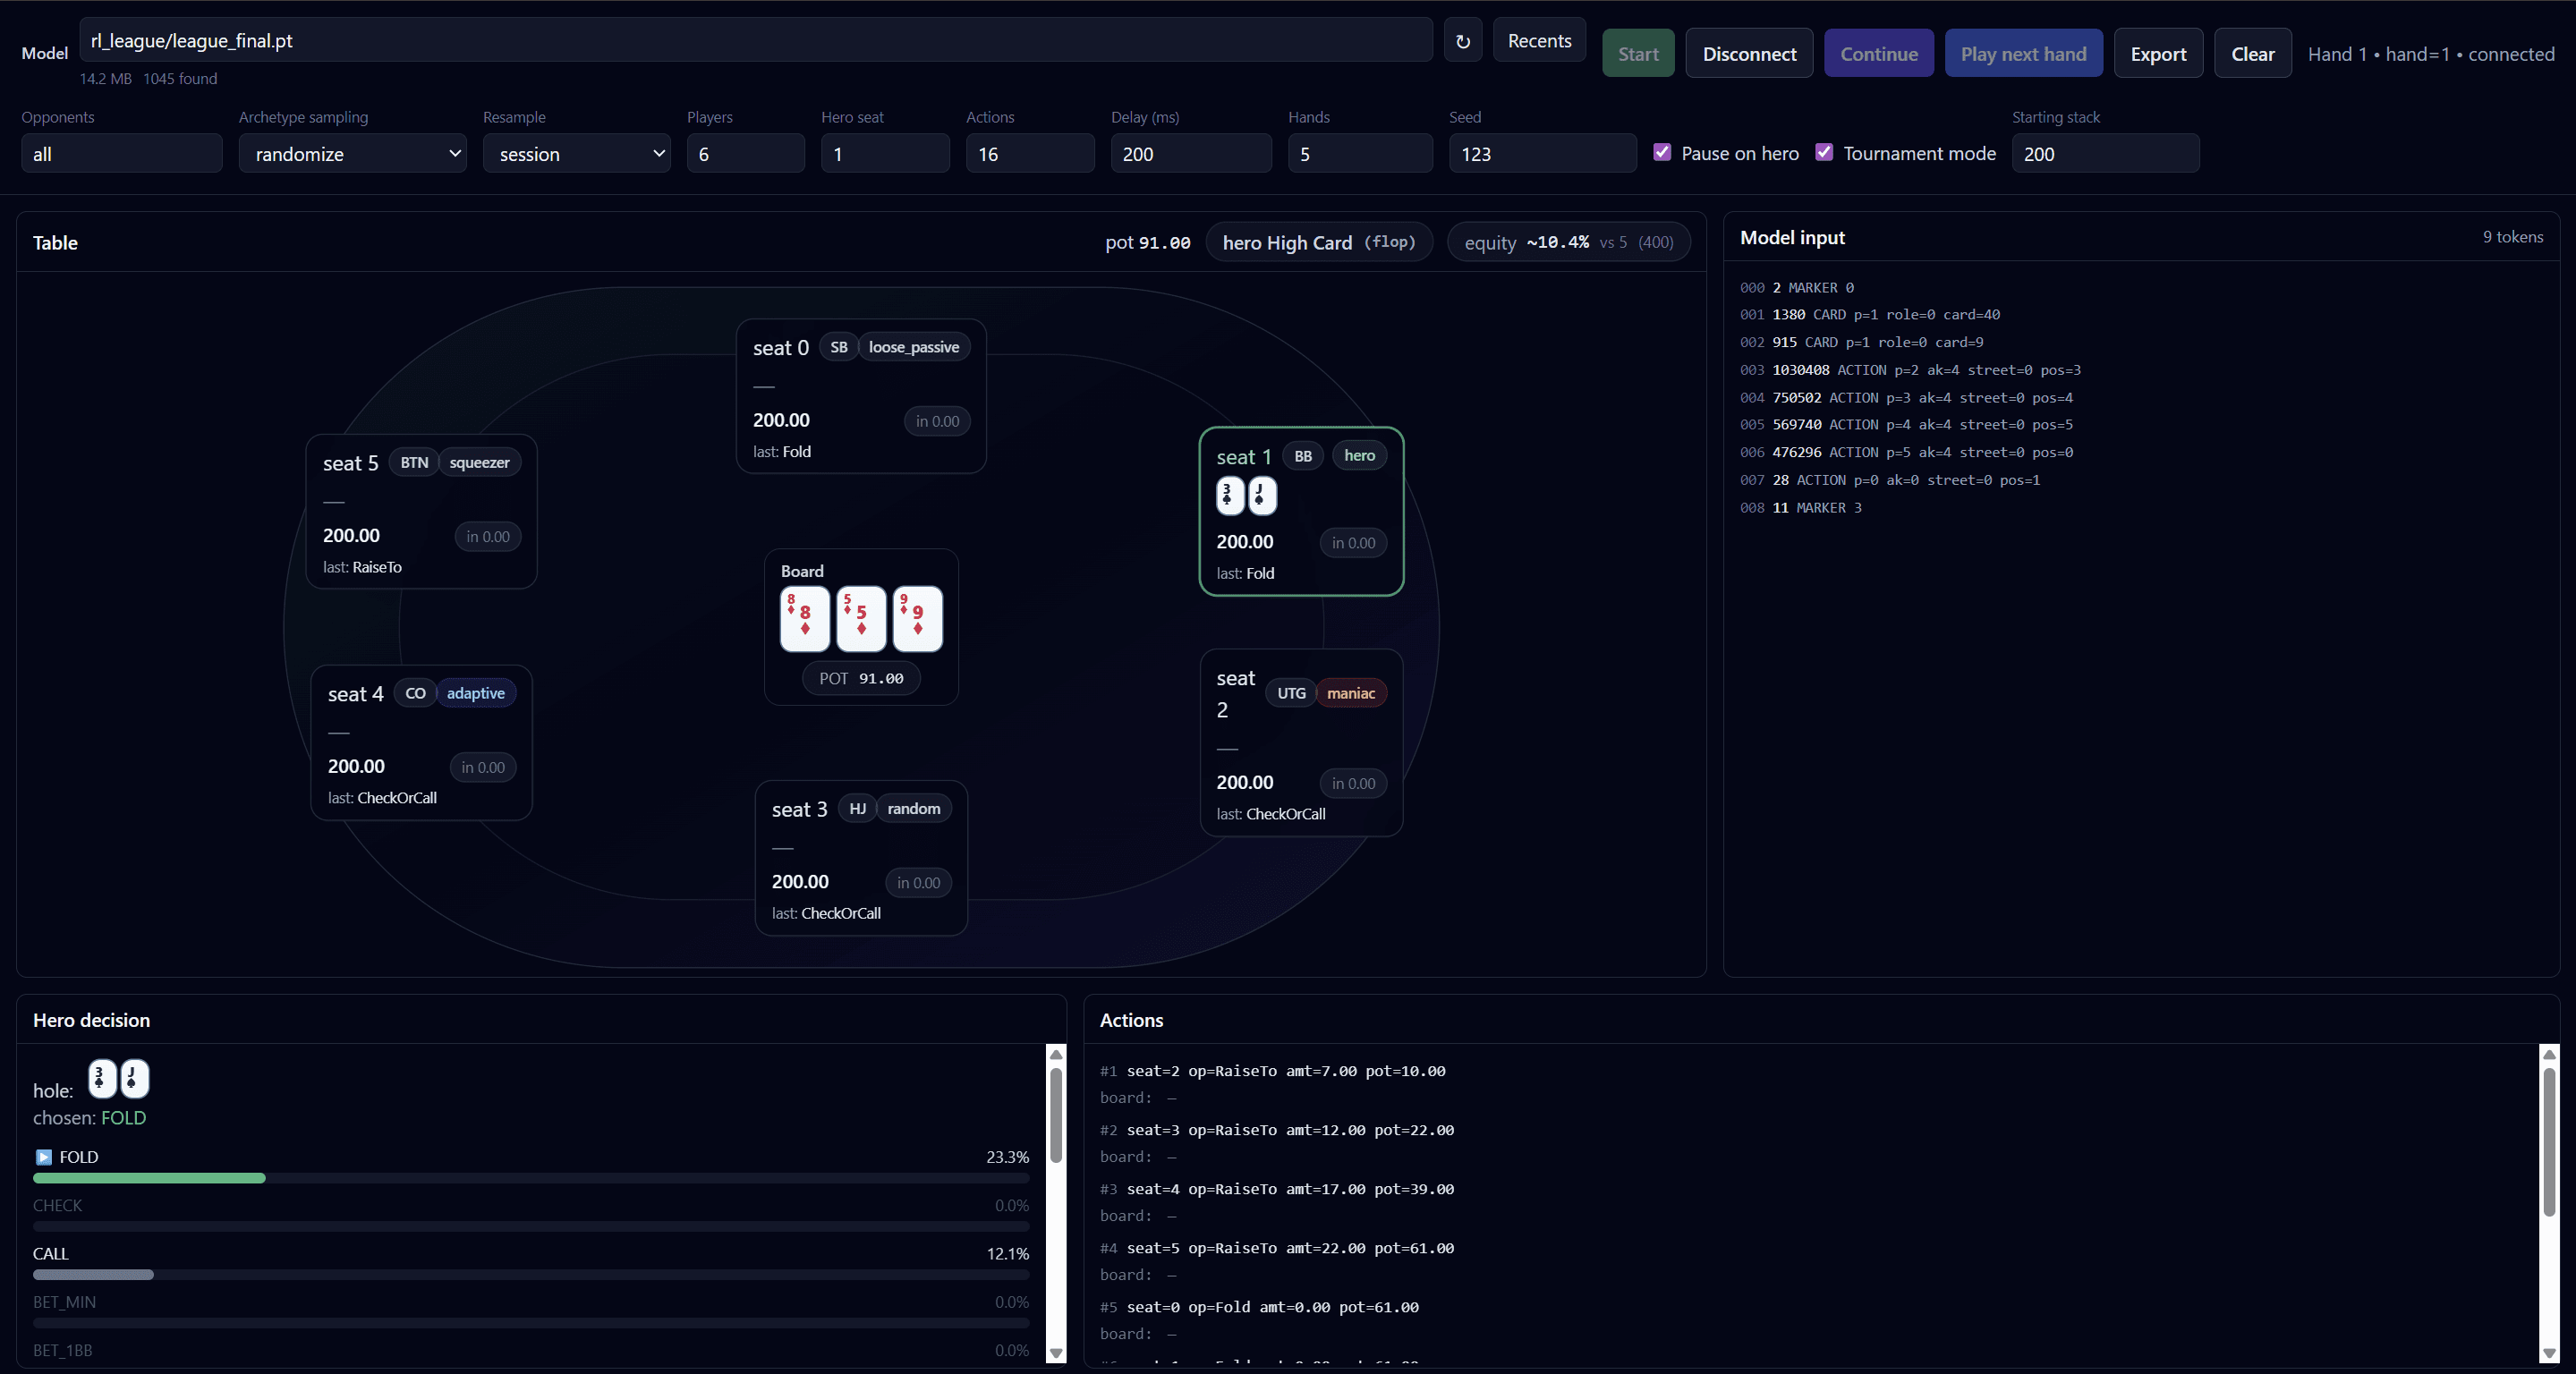Click hero's first hole card at seat 1

tap(1230, 496)
